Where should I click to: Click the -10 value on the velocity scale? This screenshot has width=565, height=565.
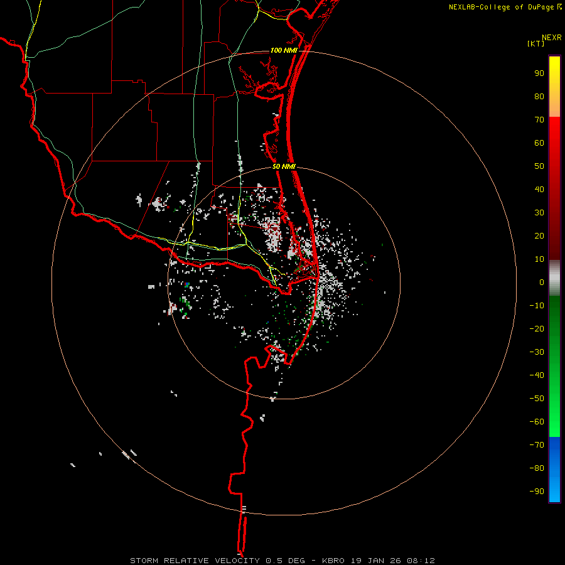(537, 306)
